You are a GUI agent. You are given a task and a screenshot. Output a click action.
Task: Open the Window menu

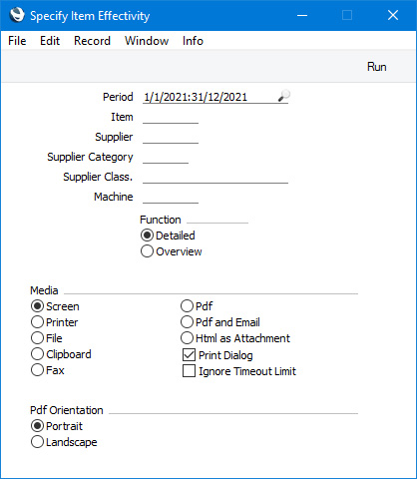147,41
